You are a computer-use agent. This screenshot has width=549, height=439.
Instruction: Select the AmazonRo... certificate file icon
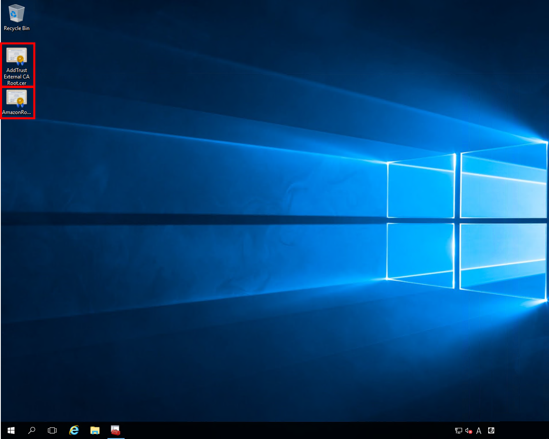pos(16,102)
